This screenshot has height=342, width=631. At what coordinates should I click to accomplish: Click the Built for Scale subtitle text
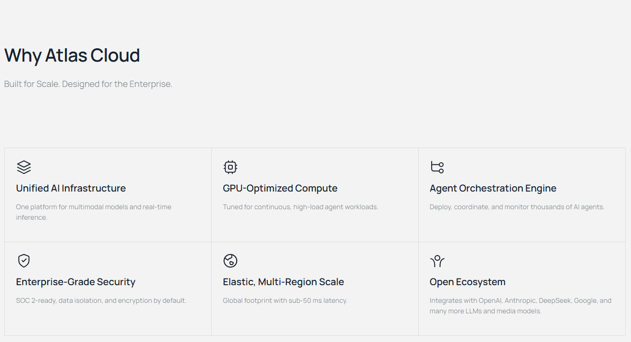point(88,84)
